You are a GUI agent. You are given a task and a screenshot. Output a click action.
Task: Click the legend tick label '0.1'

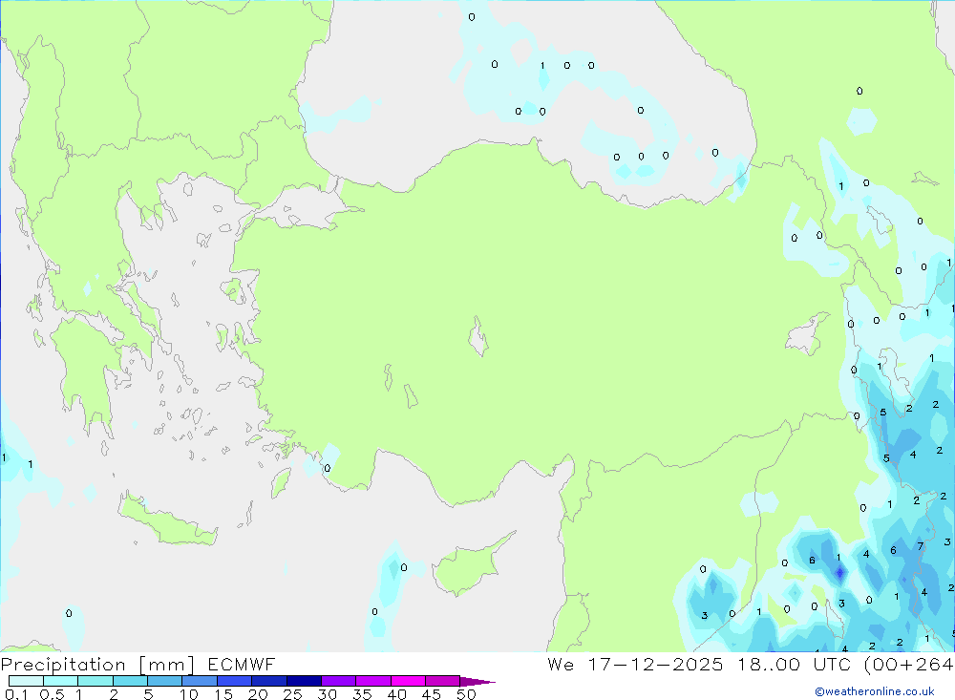16,694
